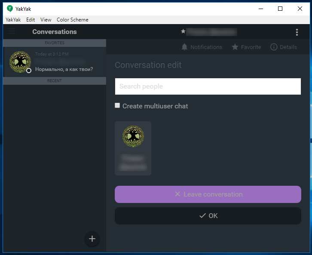
Task: Collapse the FAVORITES section header
Action: (55, 43)
